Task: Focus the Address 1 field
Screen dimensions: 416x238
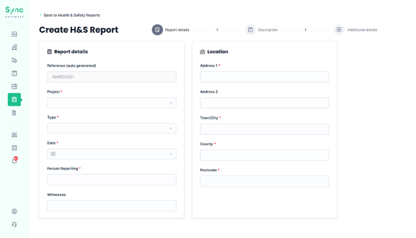Action: coord(264,77)
